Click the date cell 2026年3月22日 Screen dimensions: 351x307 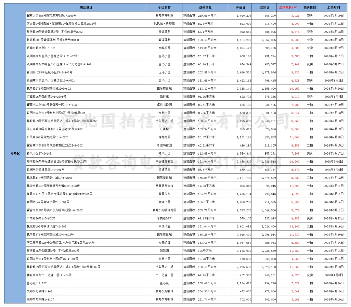(333, 48)
